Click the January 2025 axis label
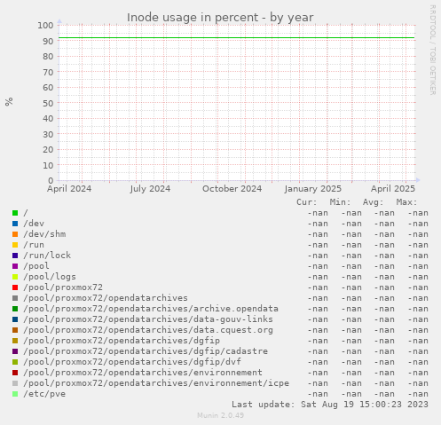The image size is (441, 425). (313, 189)
